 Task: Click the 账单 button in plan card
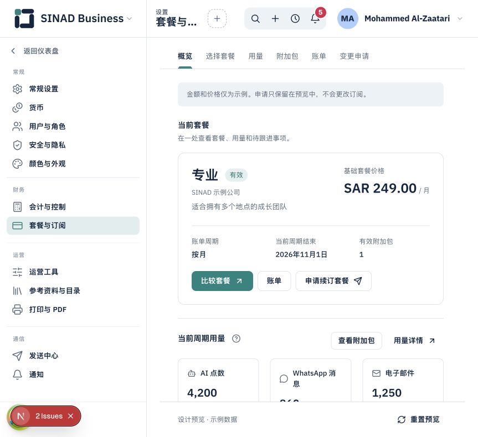click(x=274, y=281)
